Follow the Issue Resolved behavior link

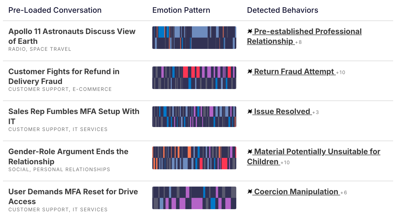pyautogui.click(x=282, y=111)
